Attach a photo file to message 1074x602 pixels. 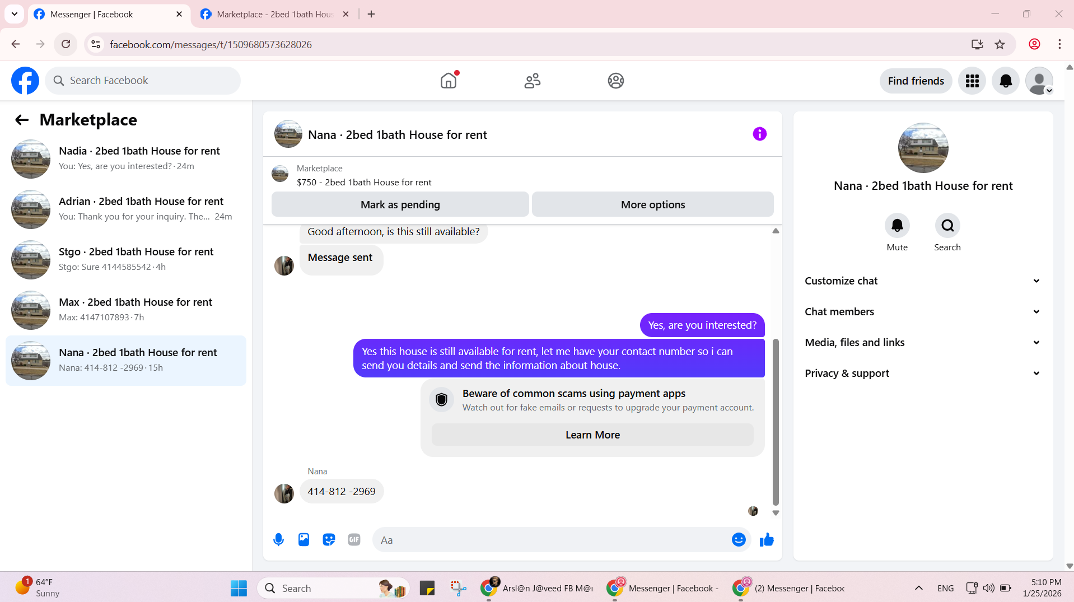(x=303, y=540)
